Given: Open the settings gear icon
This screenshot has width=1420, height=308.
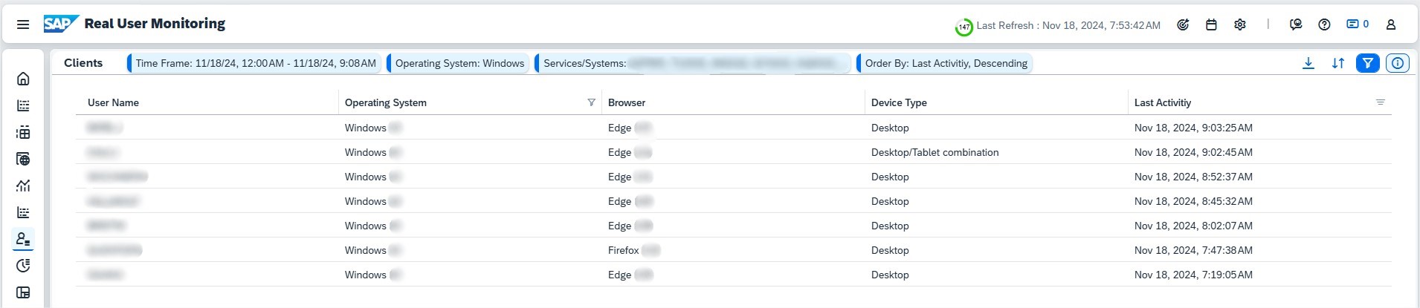Looking at the screenshot, I should 1239,24.
